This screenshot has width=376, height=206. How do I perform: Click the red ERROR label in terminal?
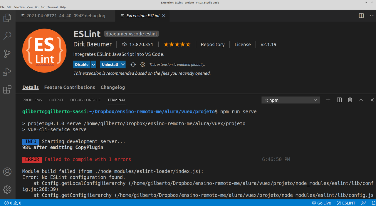click(x=32, y=159)
